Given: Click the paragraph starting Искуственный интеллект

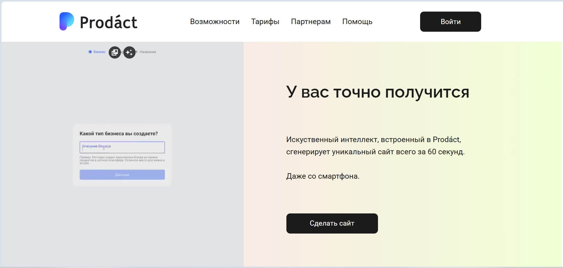Looking at the screenshot, I should (x=375, y=146).
